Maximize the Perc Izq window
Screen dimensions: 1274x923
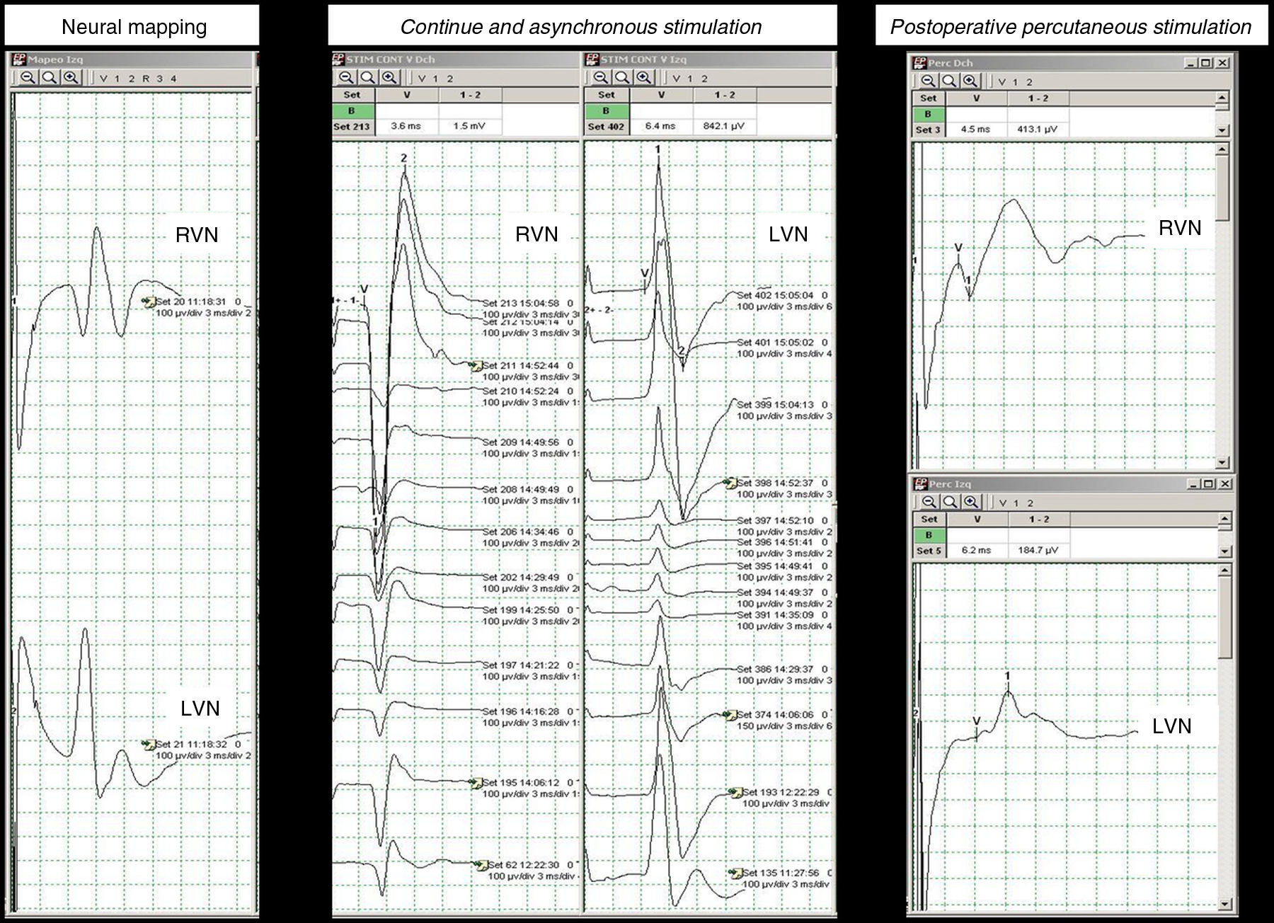(x=1208, y=484)
